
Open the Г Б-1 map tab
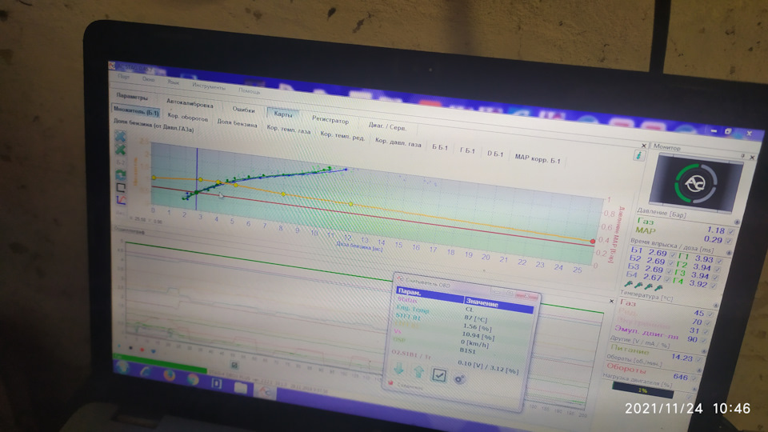tap(467, 150)
